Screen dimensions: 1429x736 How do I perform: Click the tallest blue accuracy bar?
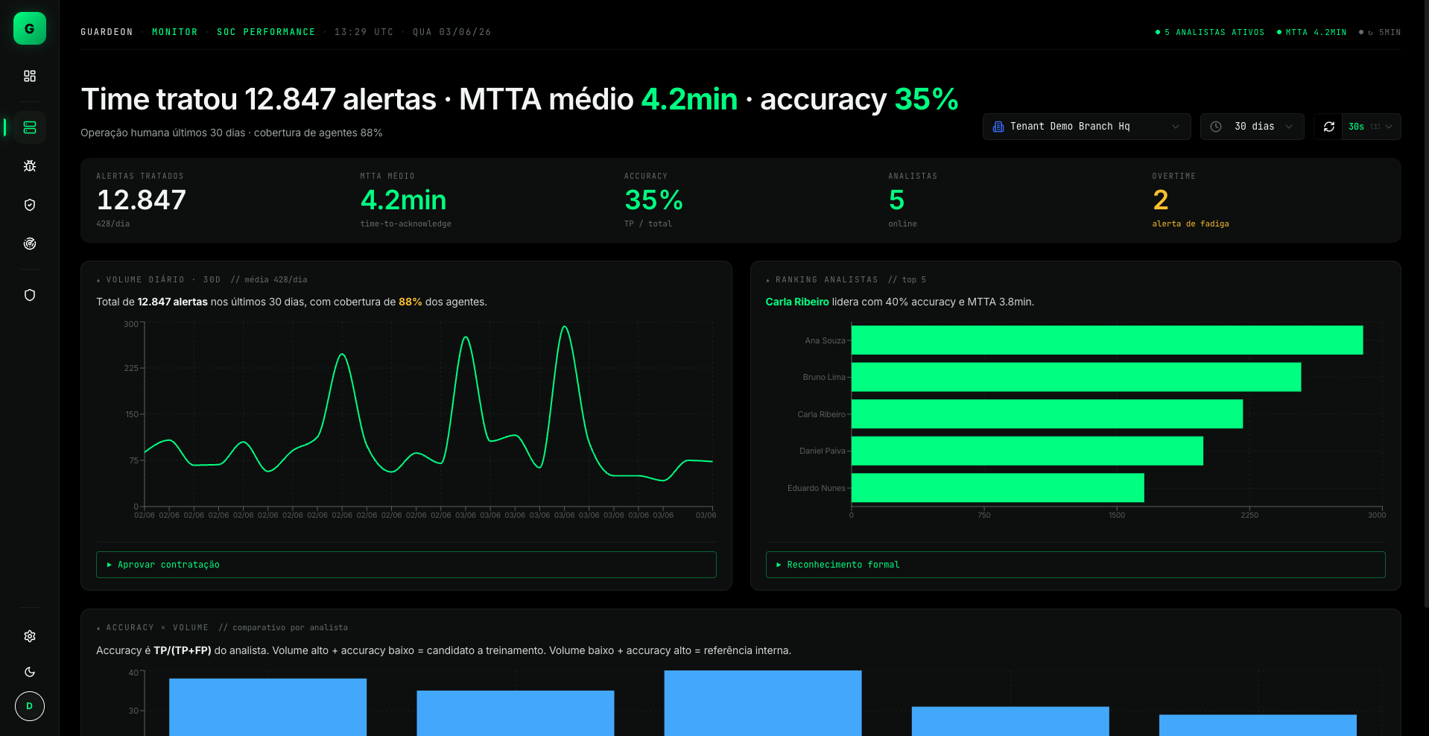[763, 703]
